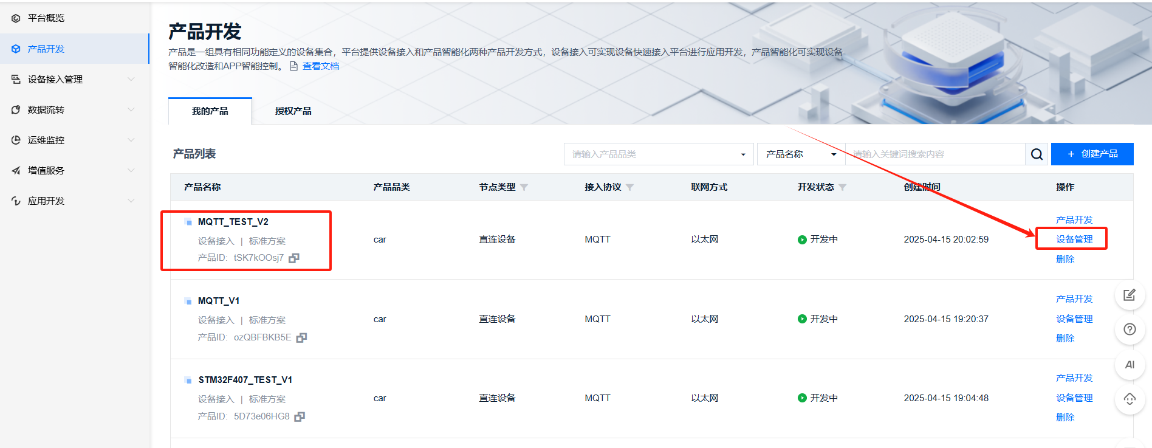Image resolution: width=1152 pixels, height=448 pixels.
Task: Click the STM32F407_TEST_V1 product square icon
Action: point(188,380)
